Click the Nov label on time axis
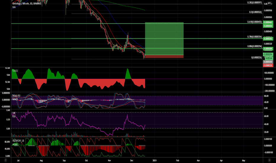The width and height of the screenshot is (276, 163). point(109,161)
